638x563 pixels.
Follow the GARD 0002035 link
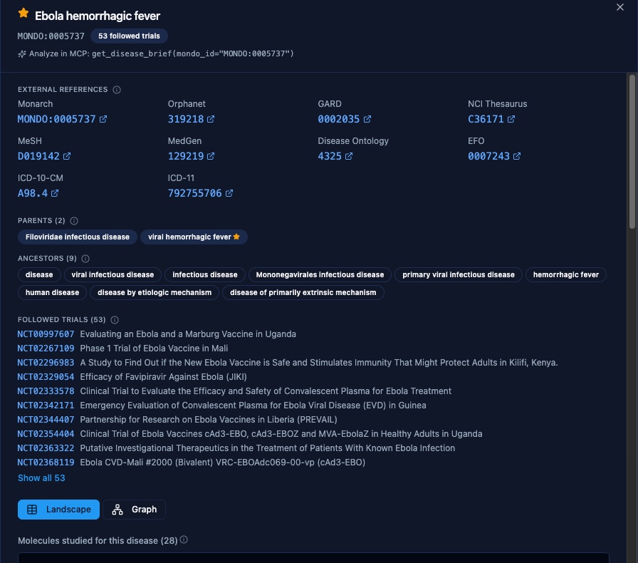coord(338,119)
